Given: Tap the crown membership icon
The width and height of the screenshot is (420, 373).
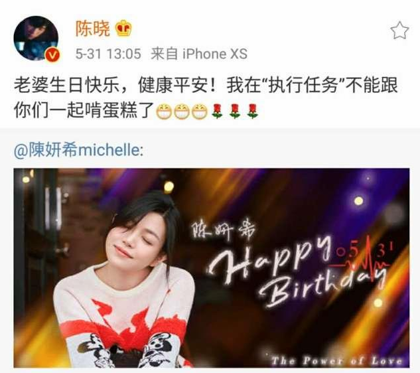Looking at the screenshot, I should (123, 28).
